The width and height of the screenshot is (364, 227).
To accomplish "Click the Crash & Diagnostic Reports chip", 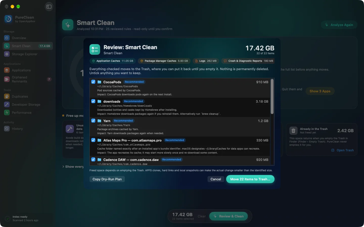I will point(248,61).
